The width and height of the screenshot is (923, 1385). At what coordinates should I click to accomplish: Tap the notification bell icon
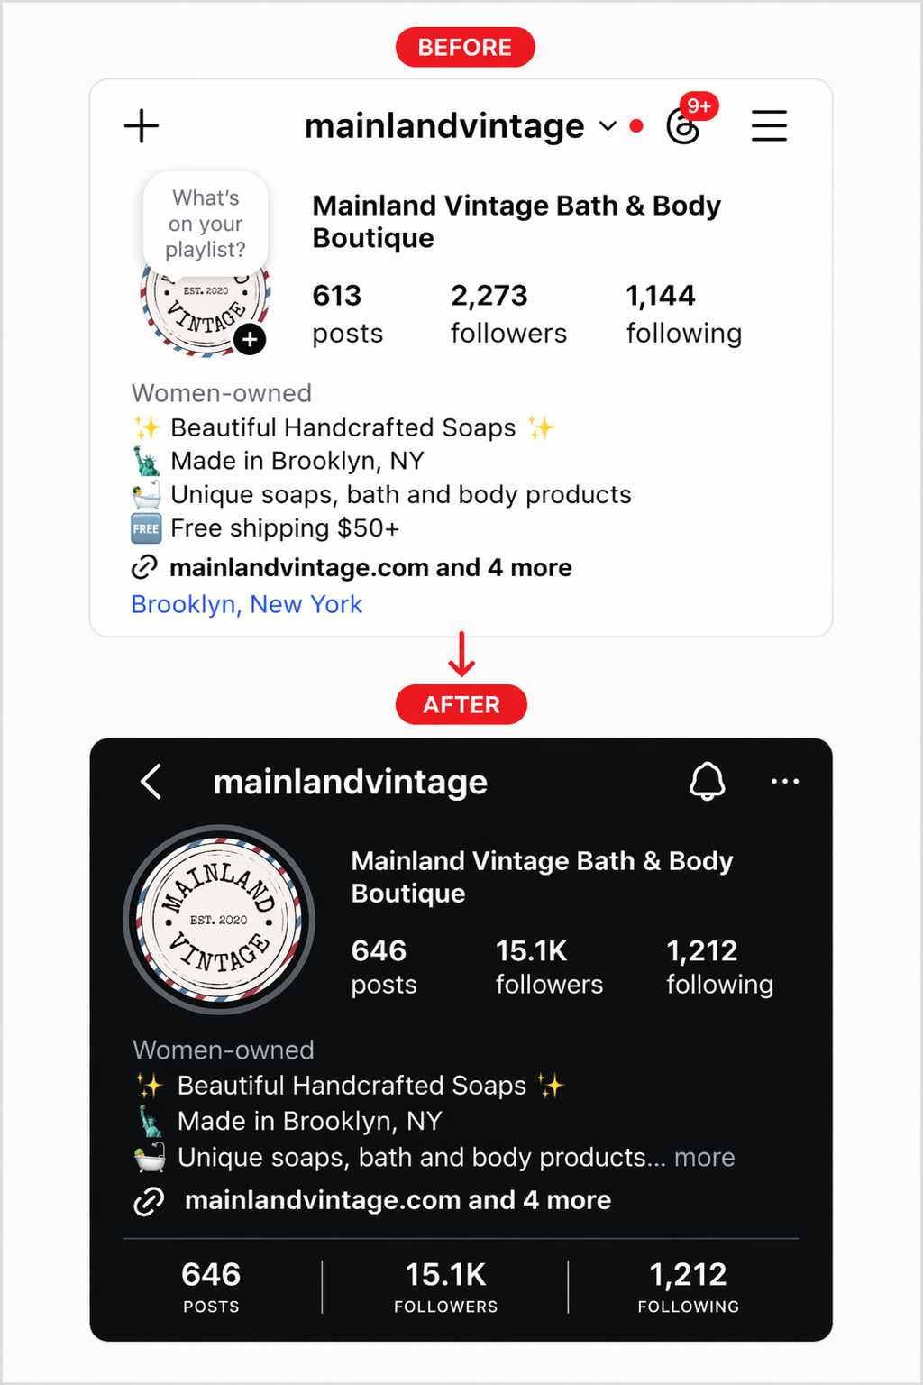pyautogui.click(x=708, y=781)
